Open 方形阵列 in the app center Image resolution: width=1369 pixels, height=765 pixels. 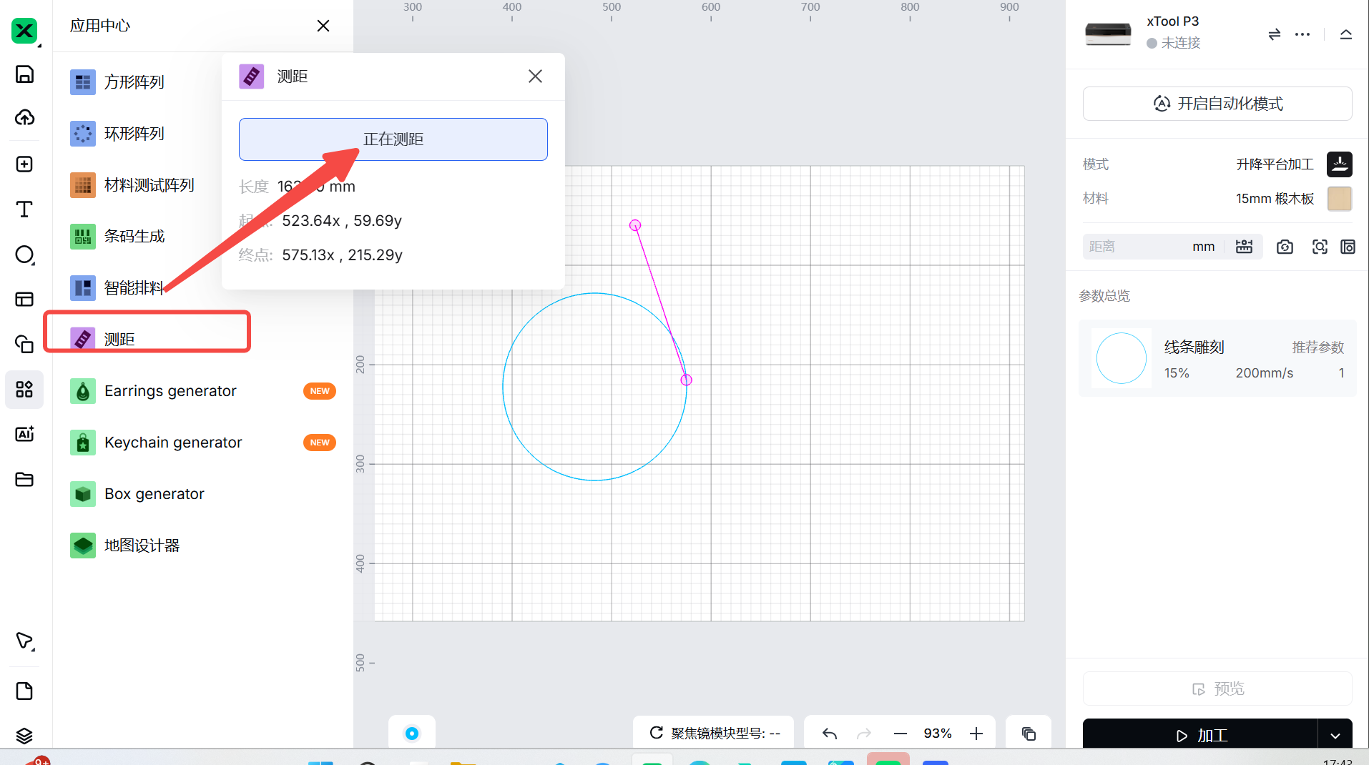[134, 82]
